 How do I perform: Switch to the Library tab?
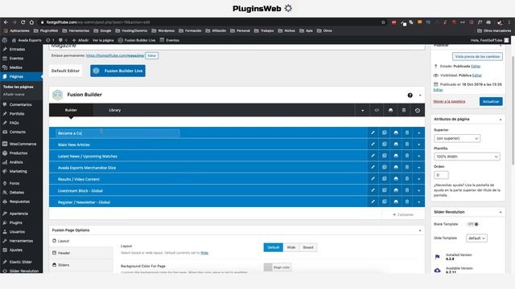[115, 110]
